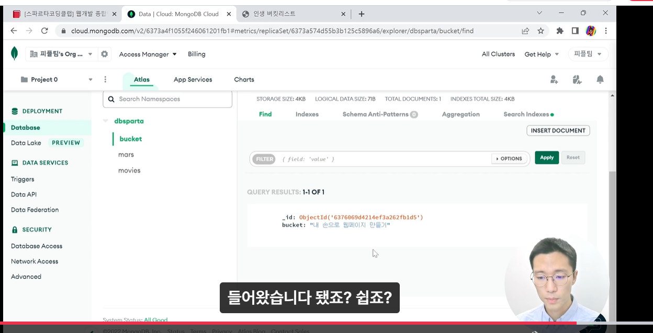Open Data Lake in the sidebar
The height and width of the screenshot is (333, 653).
[26, 143]
